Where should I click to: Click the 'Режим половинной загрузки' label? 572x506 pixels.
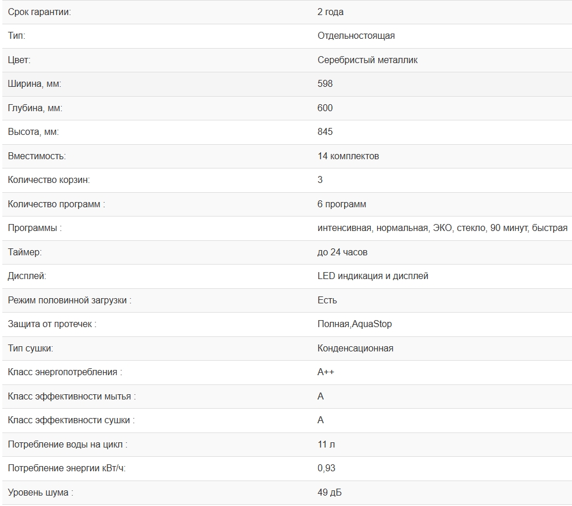pyautogui.click(x=69, y=300)
